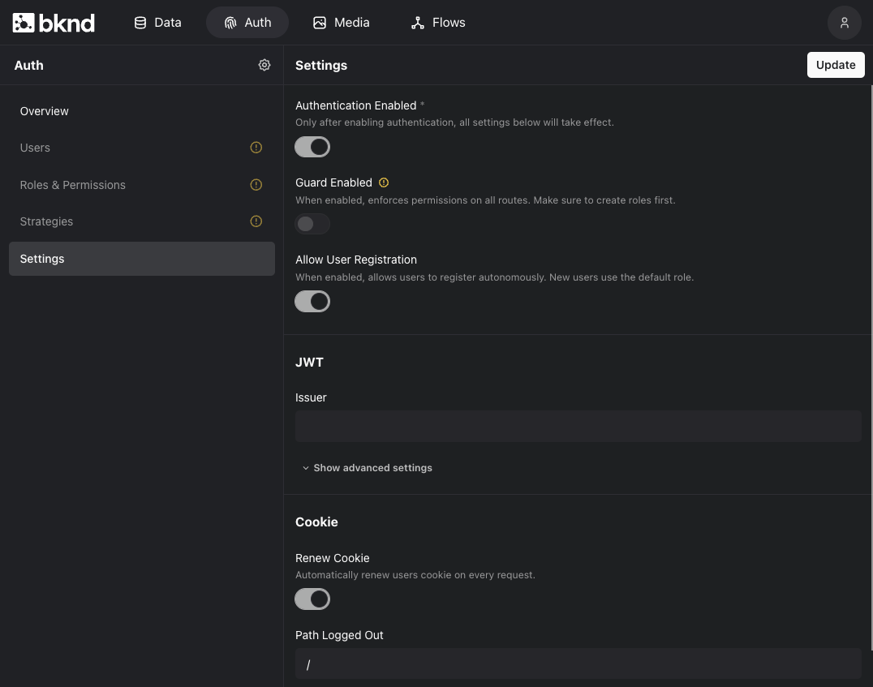Click the 'Cookie' section heading

coord(316,522)
